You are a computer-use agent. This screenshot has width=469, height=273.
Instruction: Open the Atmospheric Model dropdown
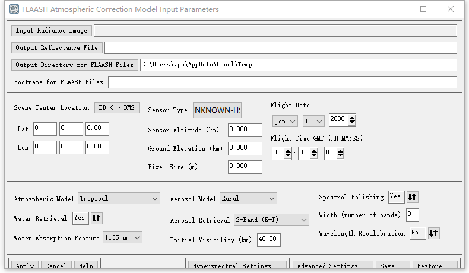coord(119,198)
